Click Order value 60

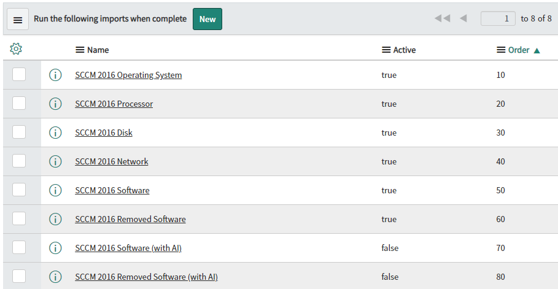tap(500, 219)
